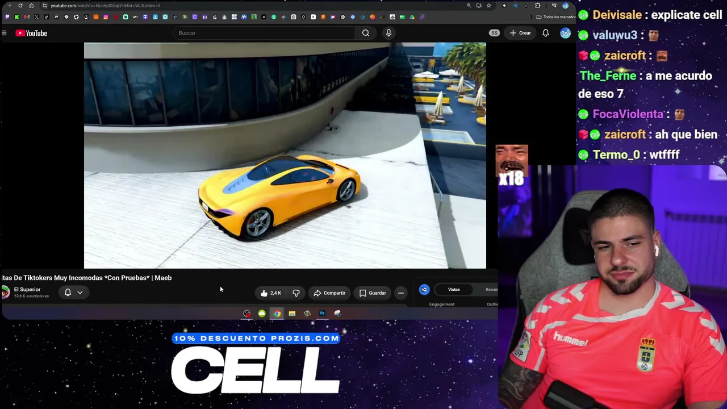Go to the YouTube home logo
The width and height of the screenshot is (727, 409).
31,33
